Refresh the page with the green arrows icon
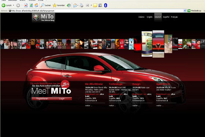 (31, 6)
